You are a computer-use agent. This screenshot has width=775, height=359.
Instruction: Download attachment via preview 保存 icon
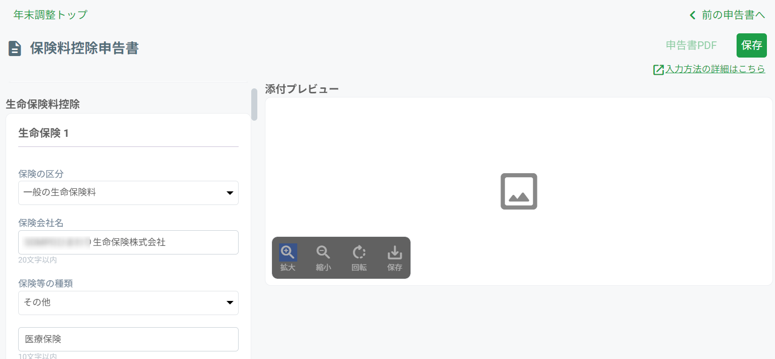[x=395, y=252]
